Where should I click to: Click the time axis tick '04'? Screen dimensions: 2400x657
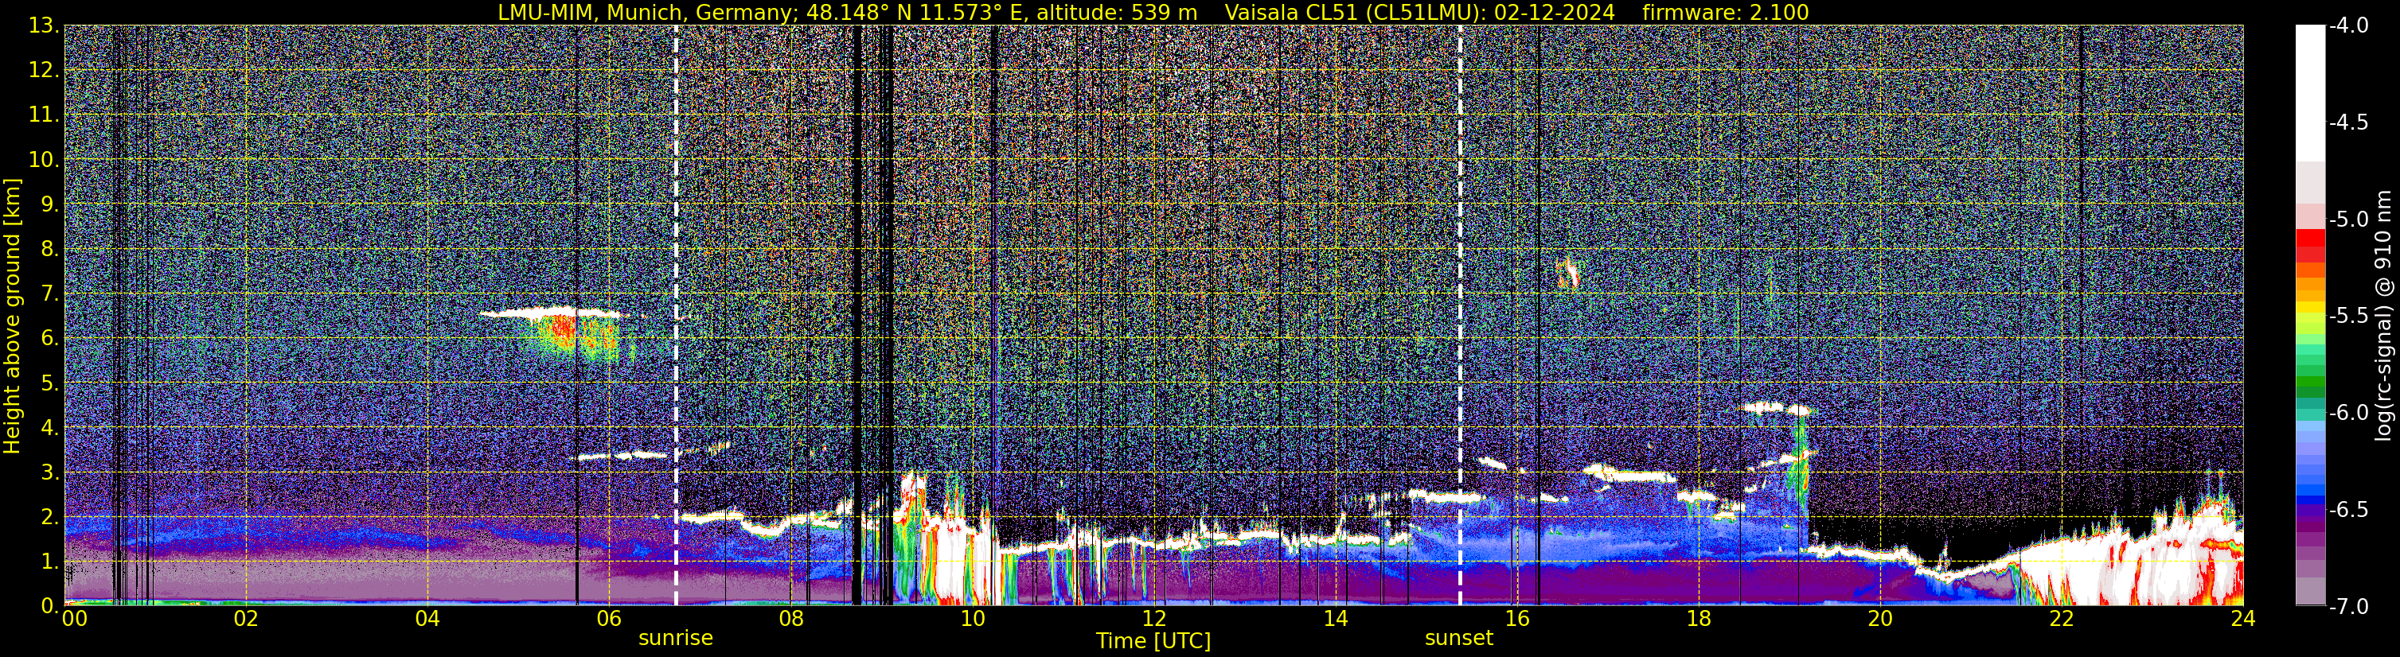(x=427, y=619)
